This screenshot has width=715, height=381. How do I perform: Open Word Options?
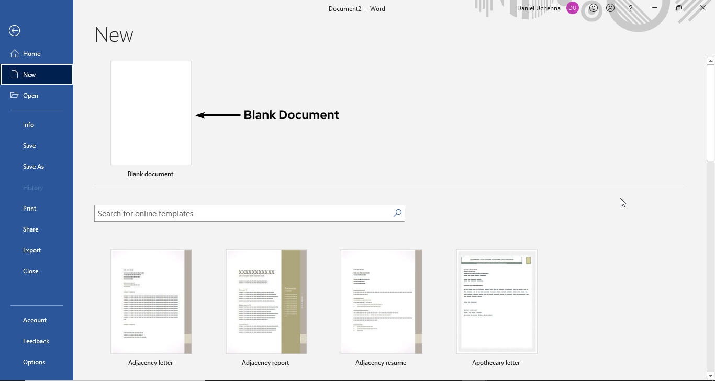coord(34,362)
